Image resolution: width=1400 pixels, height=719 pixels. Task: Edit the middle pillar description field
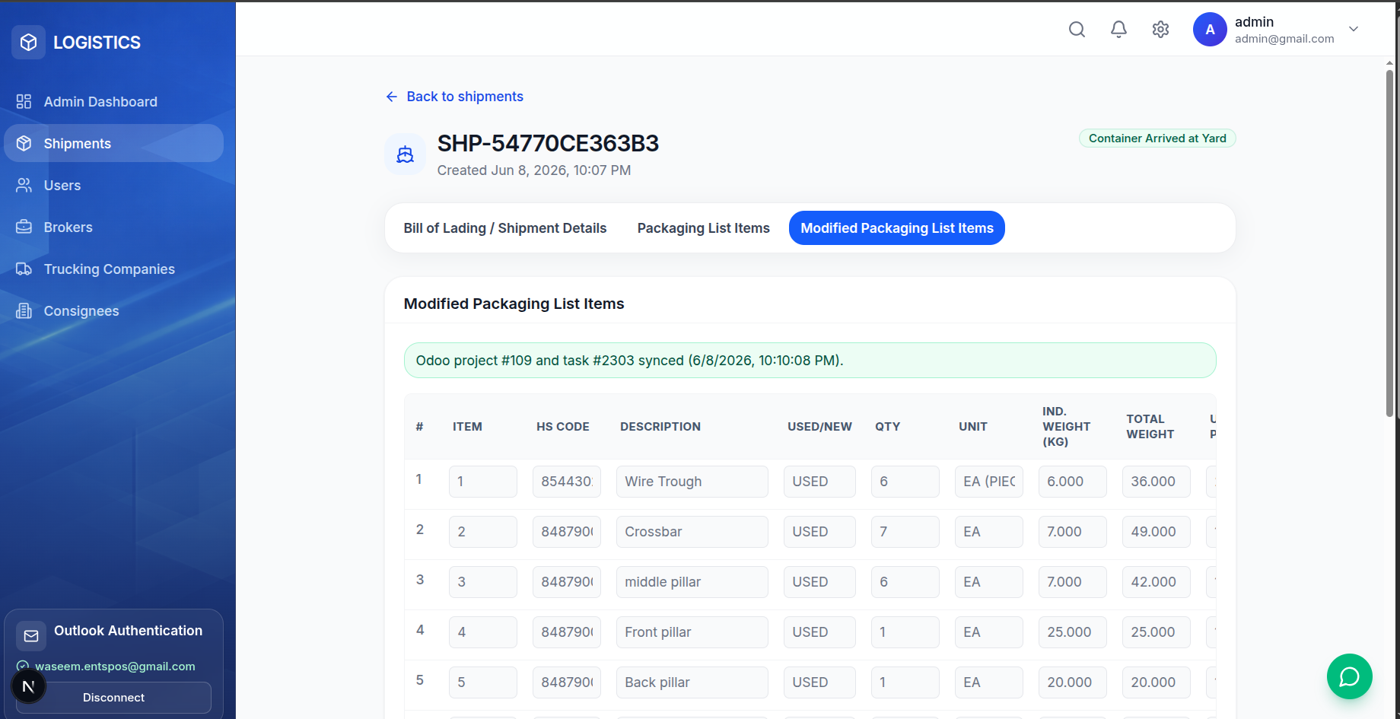(x=692, y=582)
